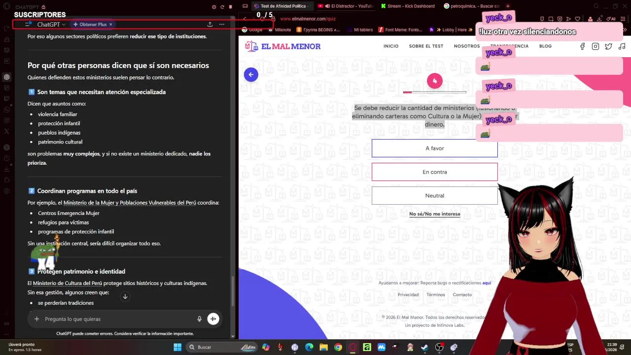Select the A favor answer
Screen dimensions: 631x355
pos(435,148)
